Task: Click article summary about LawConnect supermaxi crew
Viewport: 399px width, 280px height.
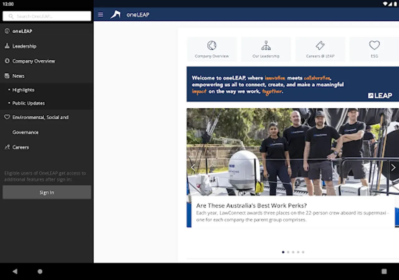Action: pyautogui.click(x=293, y=216)
